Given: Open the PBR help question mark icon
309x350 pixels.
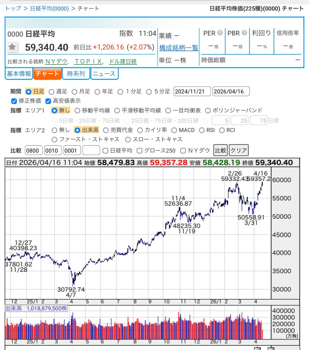Looking at the screenshot, I should pos(244,33).
